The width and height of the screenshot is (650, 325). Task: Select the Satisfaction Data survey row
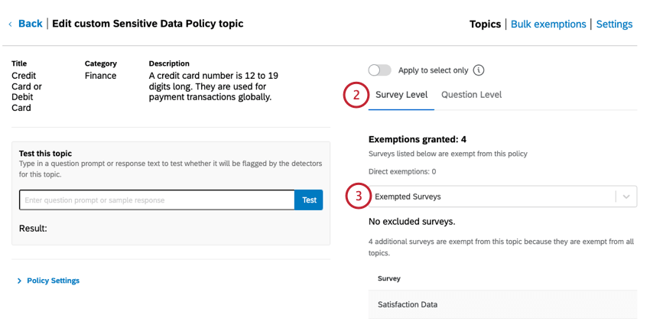408,304
